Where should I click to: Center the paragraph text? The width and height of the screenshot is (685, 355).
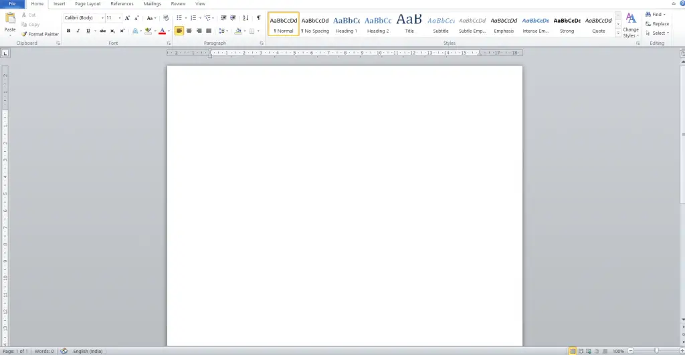189,31
